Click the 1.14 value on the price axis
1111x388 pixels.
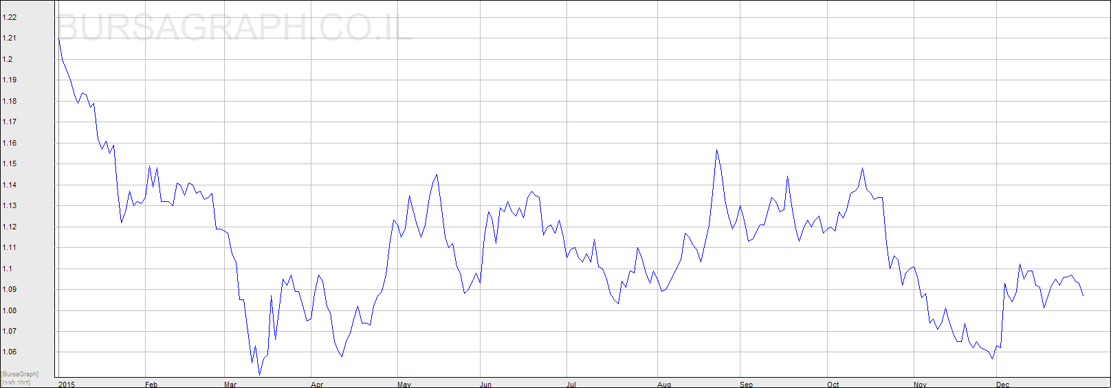[x=9, y=185]
